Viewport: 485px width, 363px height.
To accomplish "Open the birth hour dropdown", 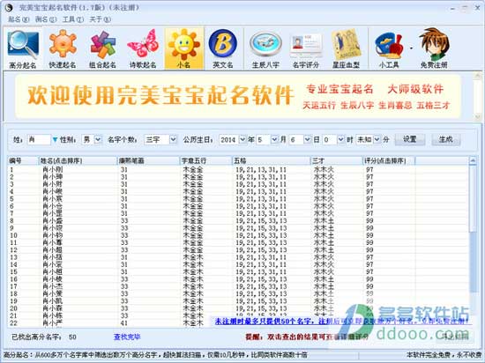I will pyautogui.click(x=340, y=139).
